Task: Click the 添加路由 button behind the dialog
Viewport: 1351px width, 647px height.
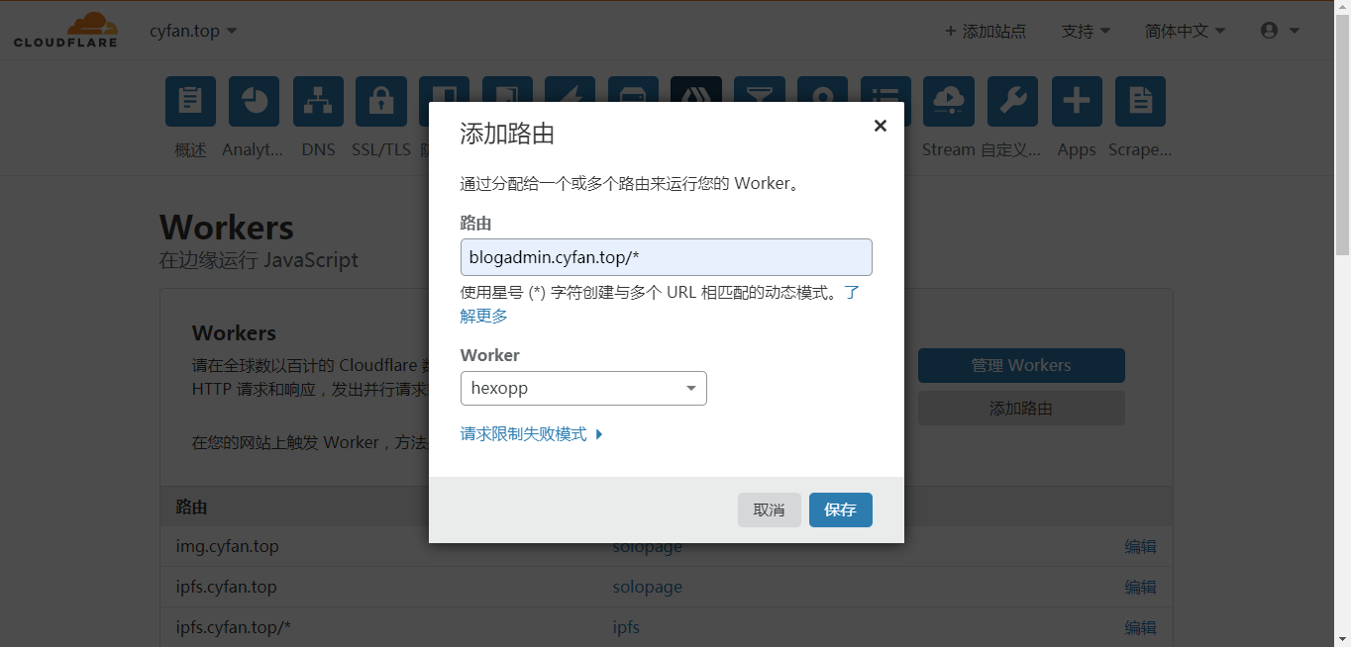Action: pos(1021,408)
